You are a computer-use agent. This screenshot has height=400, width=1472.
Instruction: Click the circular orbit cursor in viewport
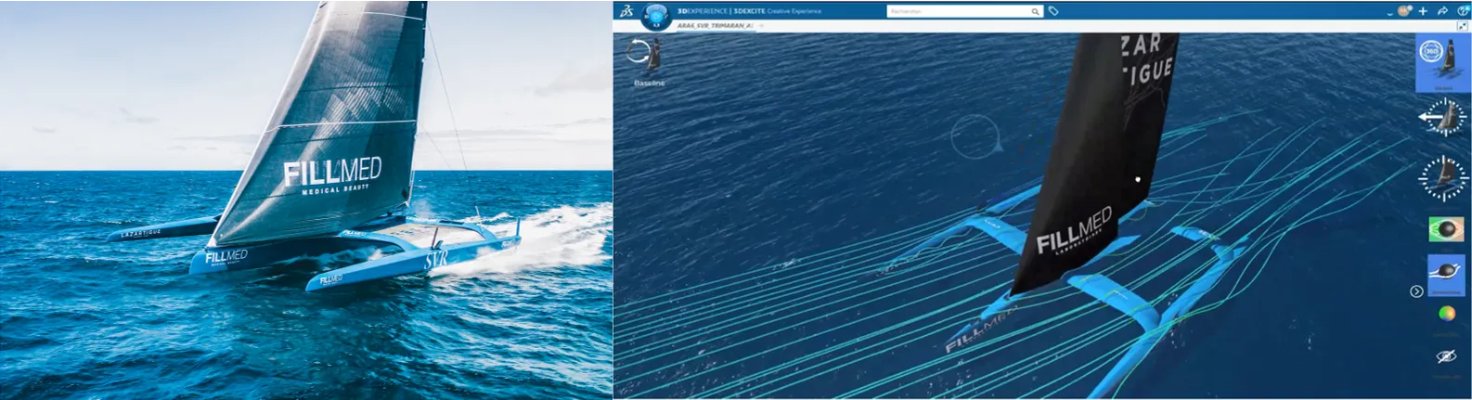pos(975,137)
